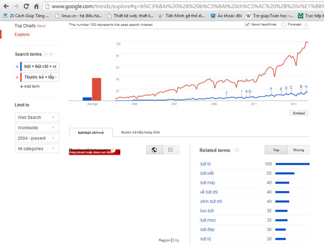Open related term 'bút viết'

[x=207, y=173]
